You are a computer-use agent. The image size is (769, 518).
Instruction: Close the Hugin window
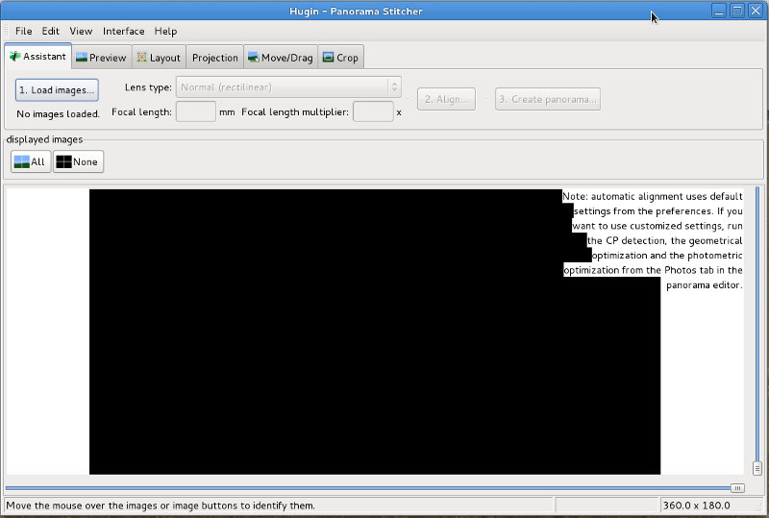(x=756, y=11)
